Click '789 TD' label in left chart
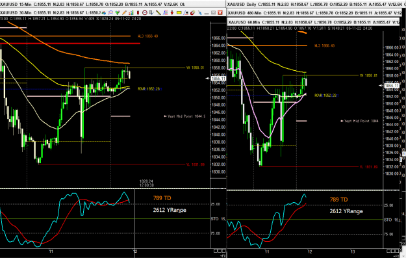 click(x=162, y=198)
